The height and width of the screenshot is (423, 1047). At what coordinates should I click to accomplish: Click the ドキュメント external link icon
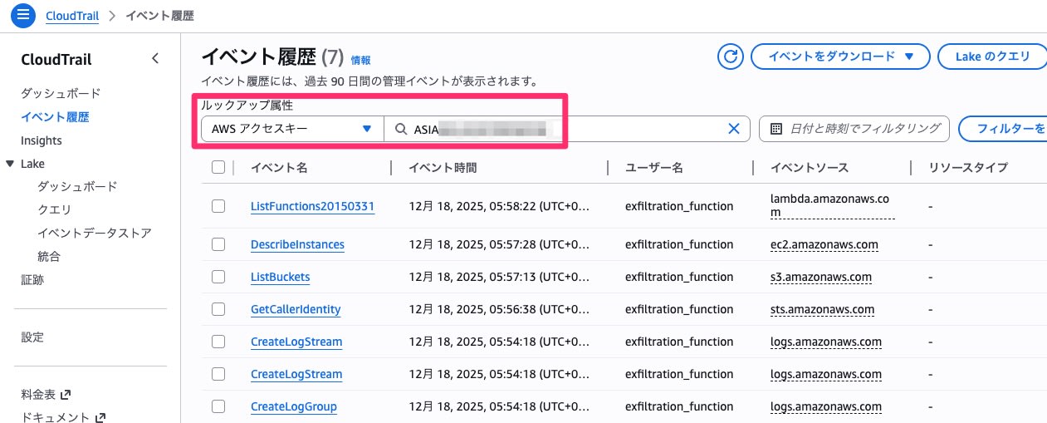click(100, 417)
